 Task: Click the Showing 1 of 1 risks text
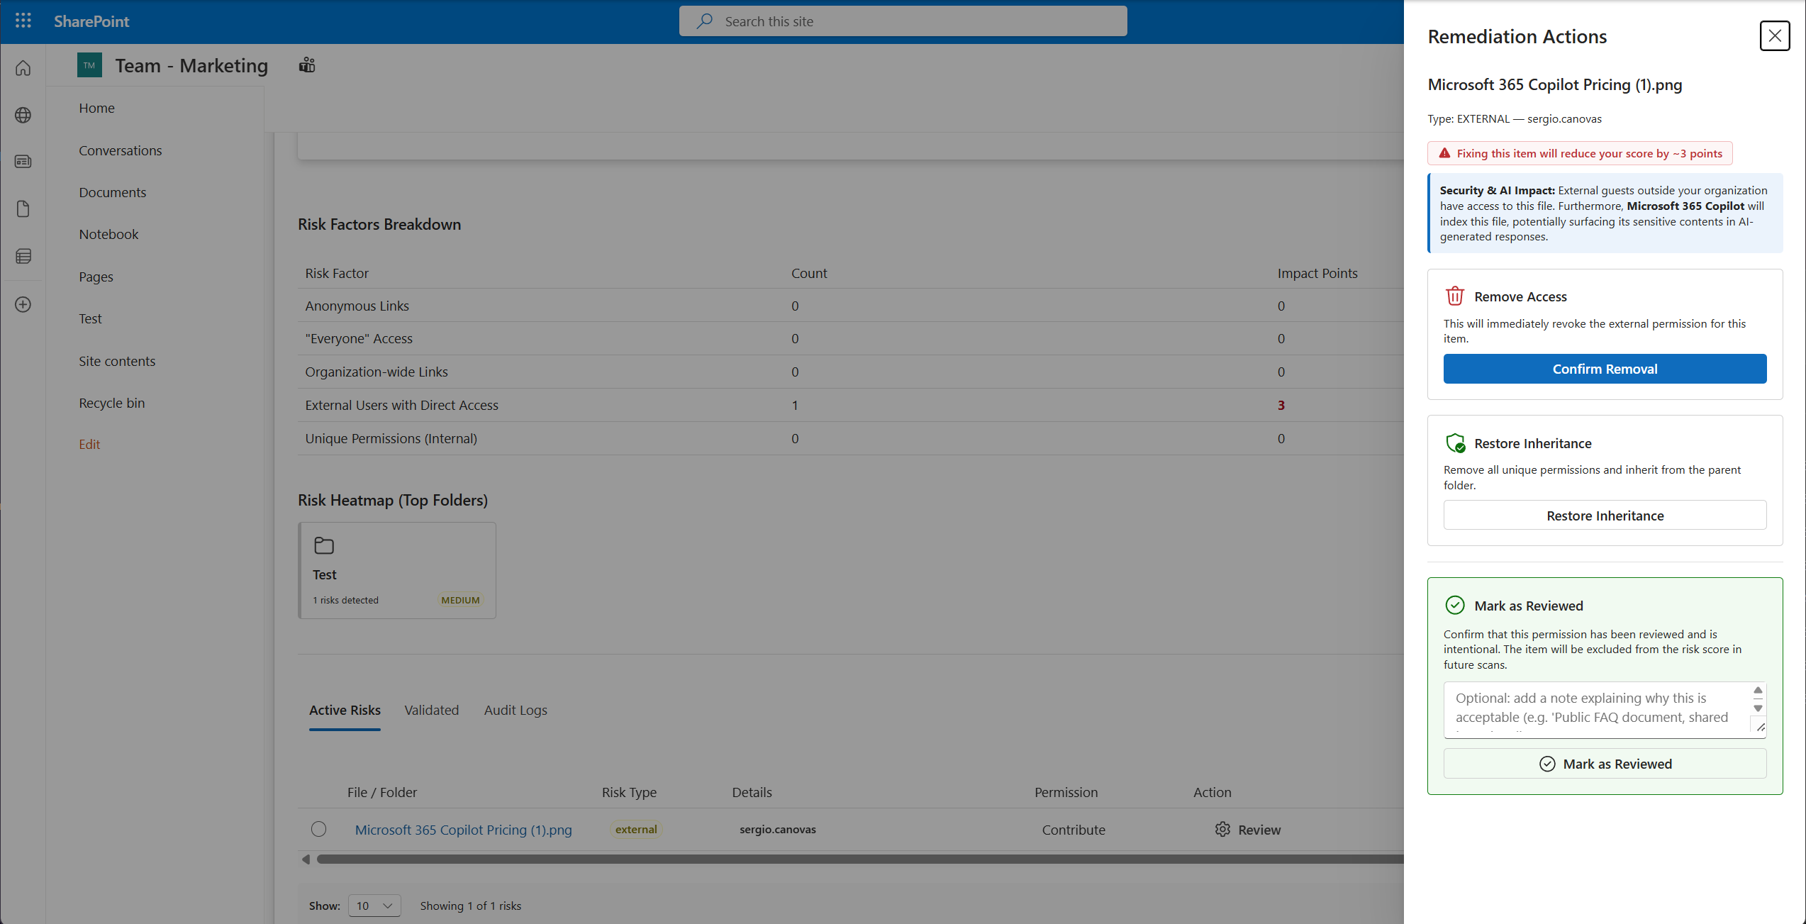pos(471,906)
